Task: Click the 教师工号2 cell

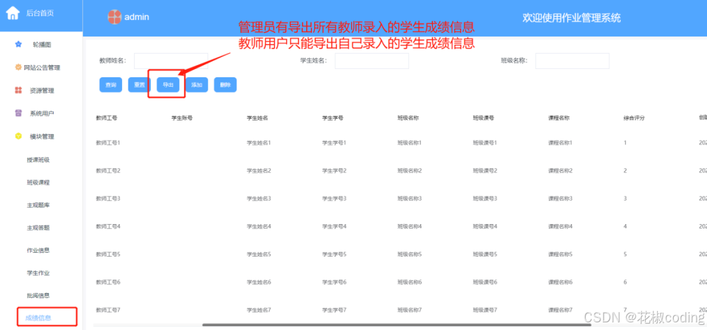Action: click(108, 170)
